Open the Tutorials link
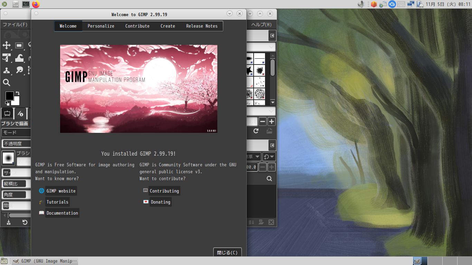This screenshot has height=265, width=472. click(57, 202)
